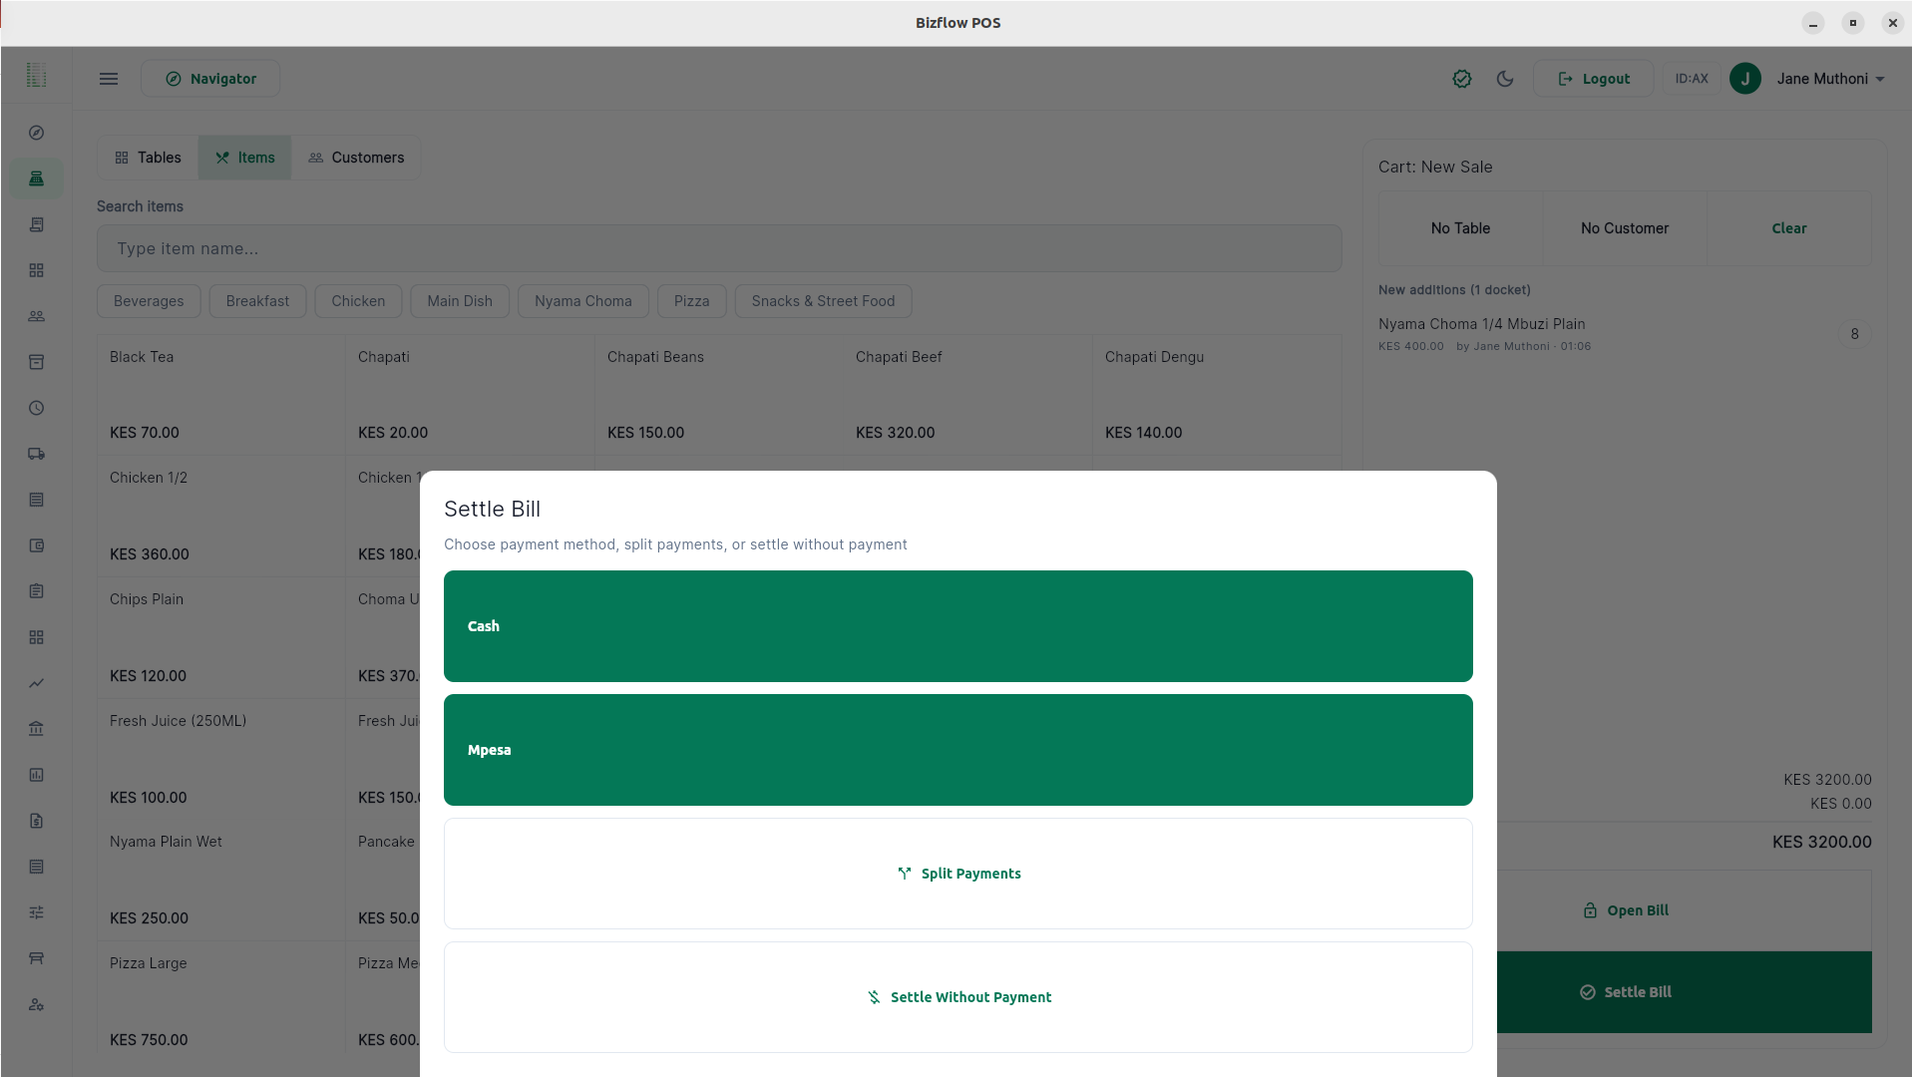Open the compass icon in the sidebar
The image size is (1912, 1077).
coord(37,133)
